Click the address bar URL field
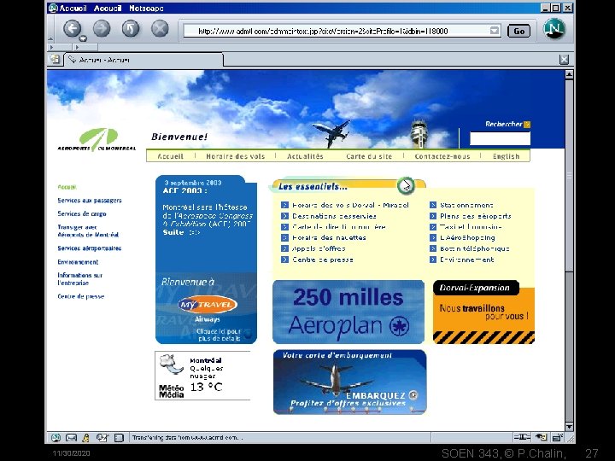 (x=337, y=31)
